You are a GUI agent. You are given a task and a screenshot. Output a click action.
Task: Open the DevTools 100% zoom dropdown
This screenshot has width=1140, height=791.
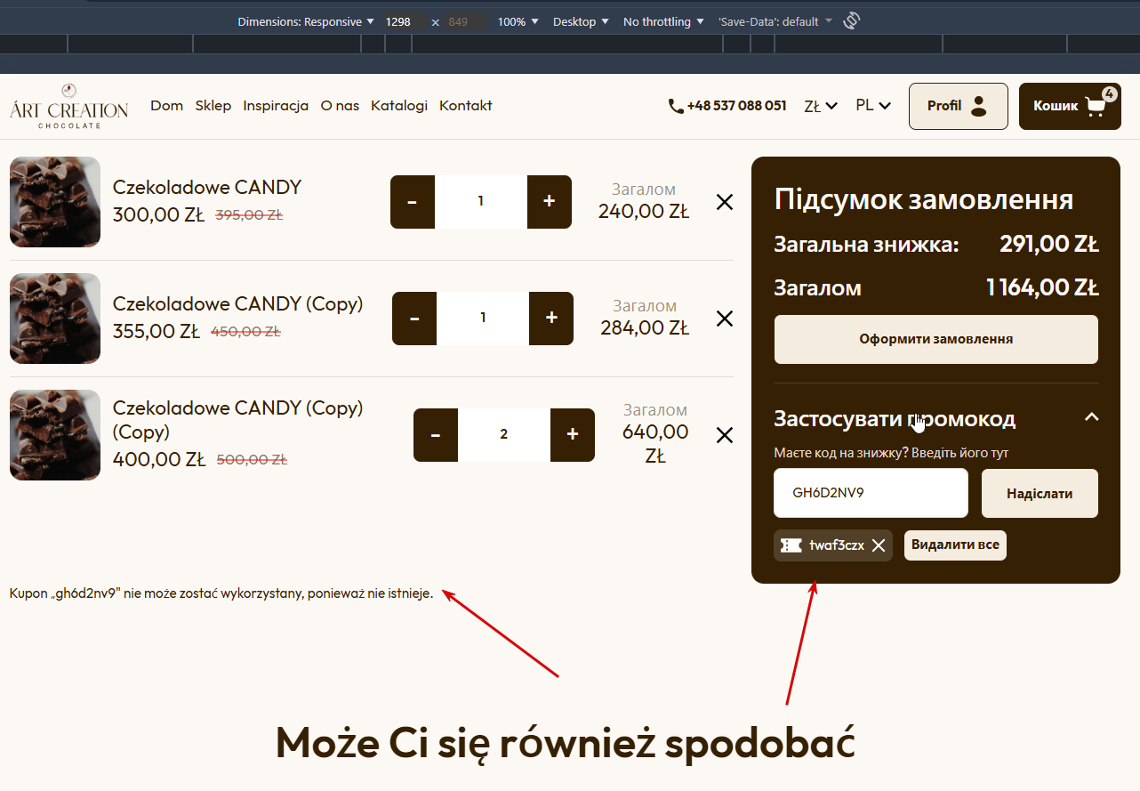518,21
